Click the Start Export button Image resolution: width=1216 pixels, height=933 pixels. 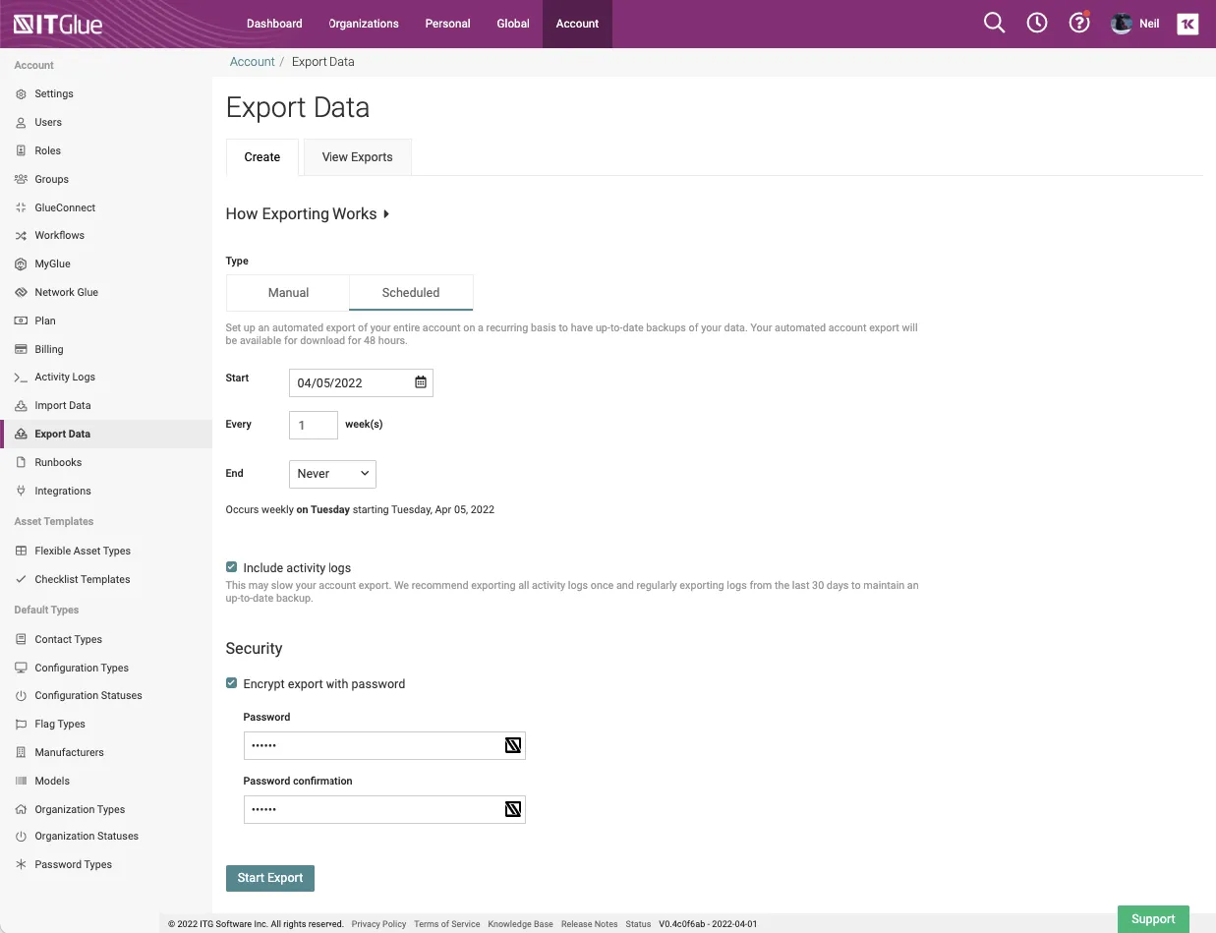pyautogui.click(x=270, y=878)
